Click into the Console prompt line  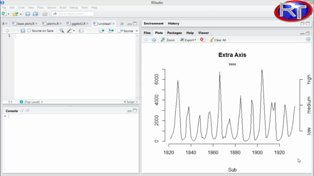[71, 116]
